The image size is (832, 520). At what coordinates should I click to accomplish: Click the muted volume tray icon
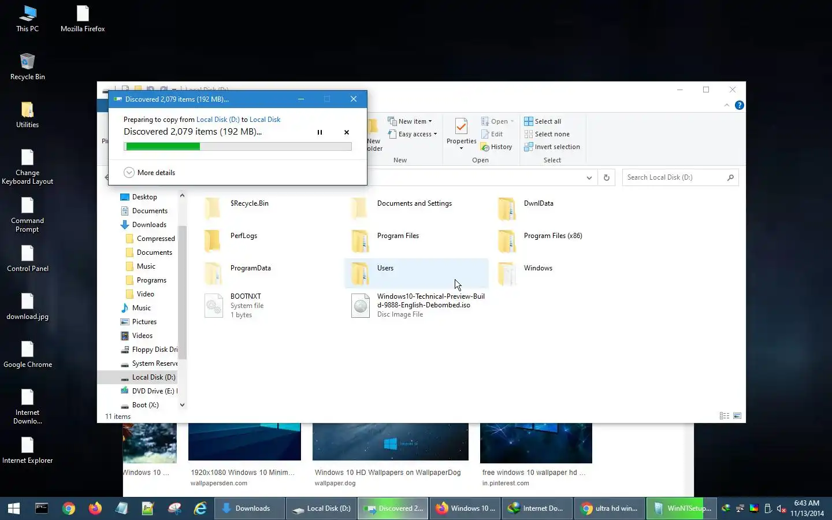pyautogui.click(x=781, y=508)
